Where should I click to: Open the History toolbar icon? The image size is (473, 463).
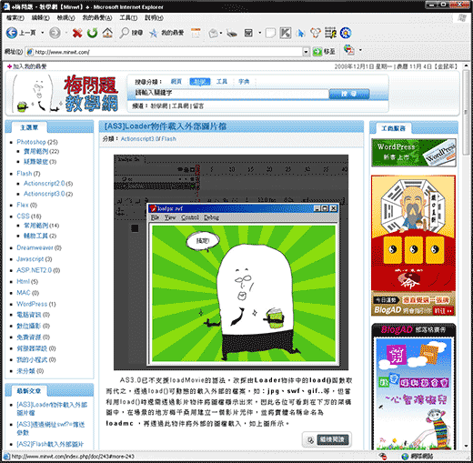click(x=196, y=33)
